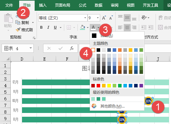
Task: Open the File (文件) tab
Action: (9, 5)
